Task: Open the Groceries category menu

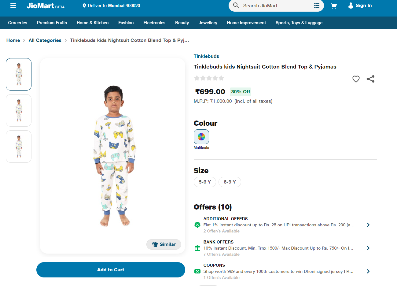Action: (18, 23)
